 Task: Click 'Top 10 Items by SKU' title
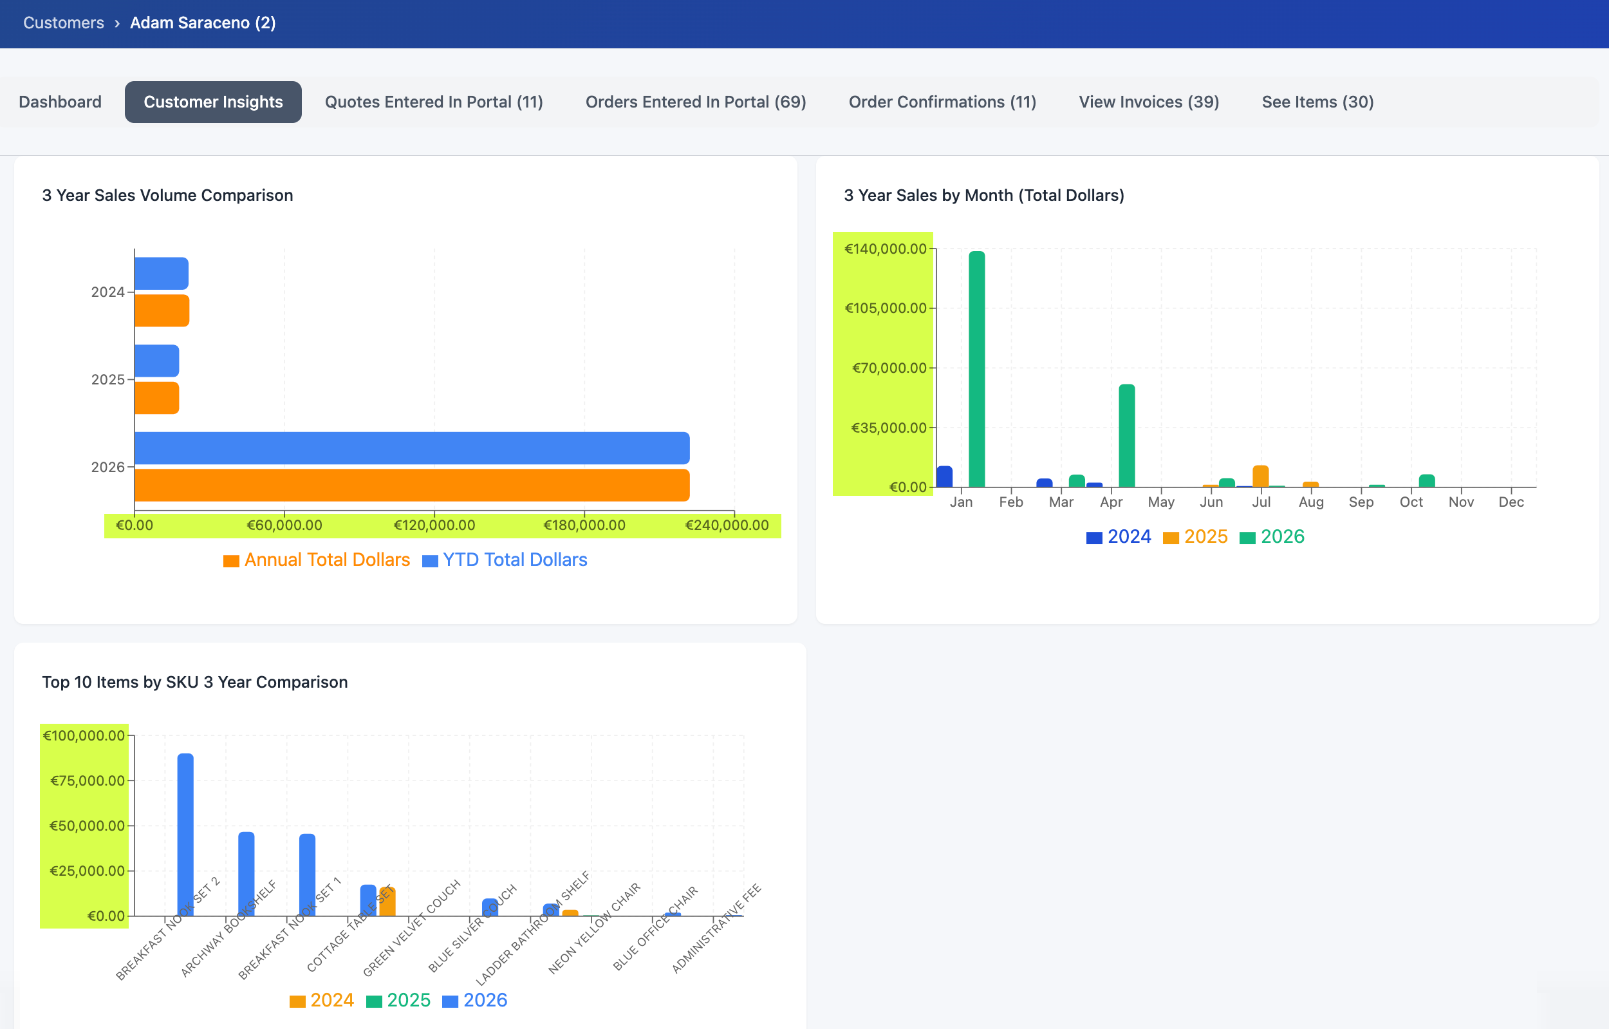point(194,682)
